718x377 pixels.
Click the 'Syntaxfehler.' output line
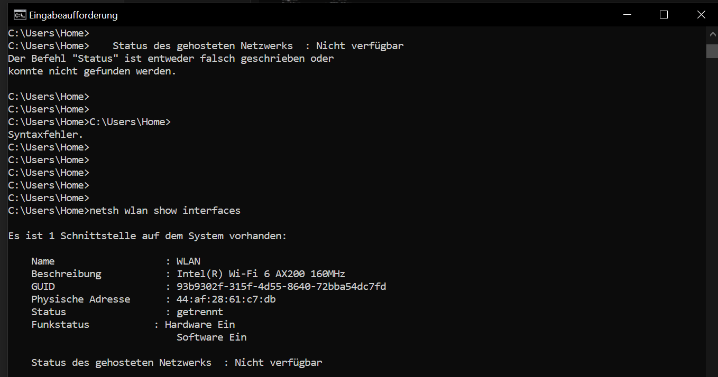(x=45, y=135)
